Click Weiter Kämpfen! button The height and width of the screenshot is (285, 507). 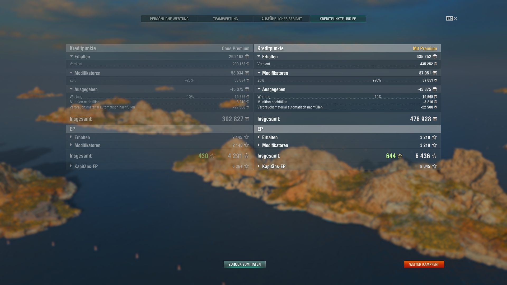point(424,264)
